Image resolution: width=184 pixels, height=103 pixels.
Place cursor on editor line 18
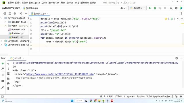click(x=106, y=45)
